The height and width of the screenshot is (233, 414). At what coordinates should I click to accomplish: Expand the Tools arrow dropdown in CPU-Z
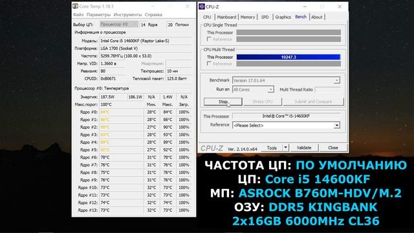pos(286,148)
